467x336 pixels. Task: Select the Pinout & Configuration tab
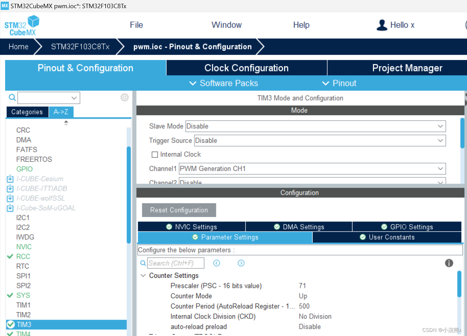85,68
